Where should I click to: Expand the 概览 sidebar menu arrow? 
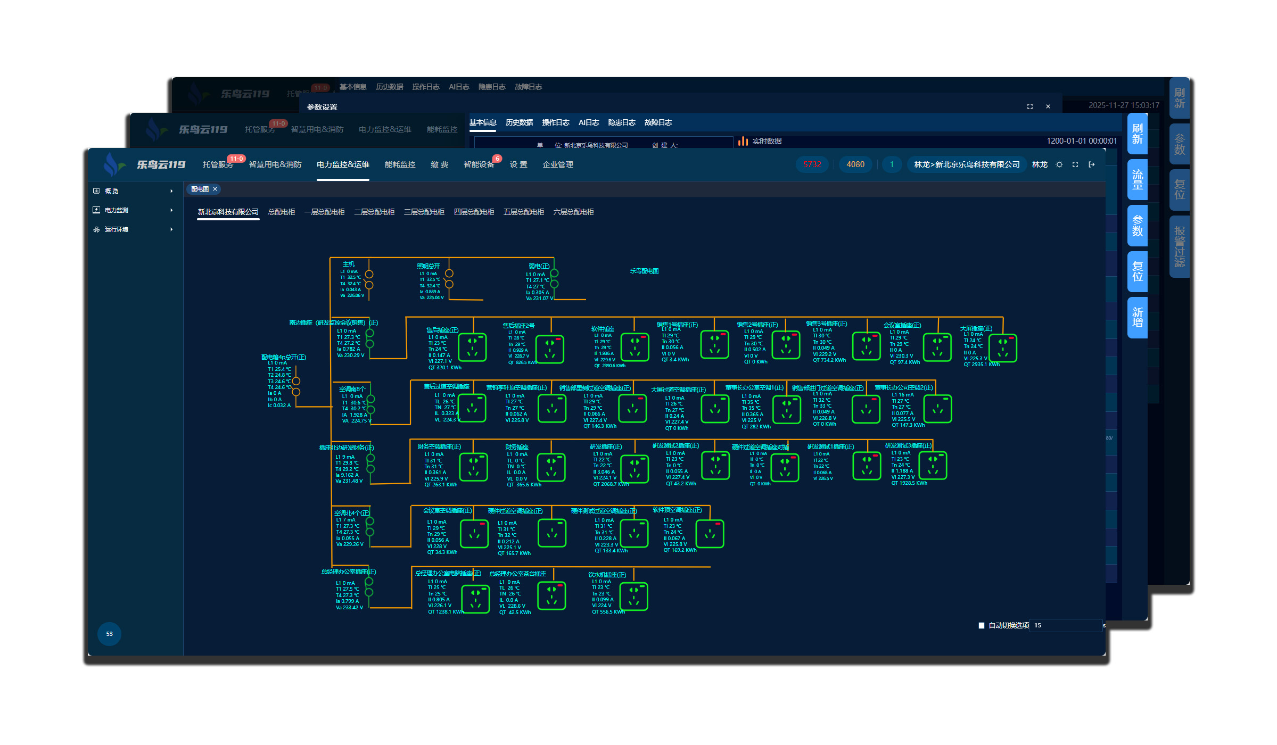click(x=171, y=191)
